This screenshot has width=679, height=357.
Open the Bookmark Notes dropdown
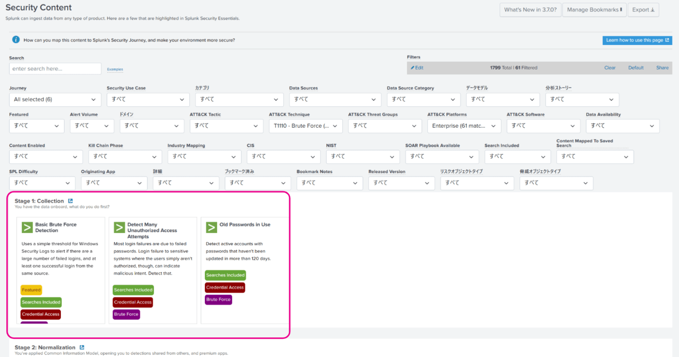coord(330,183)
